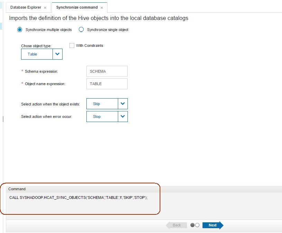
Task: Select Synchronize multiple objects radio button
Action: coord(20,30)
